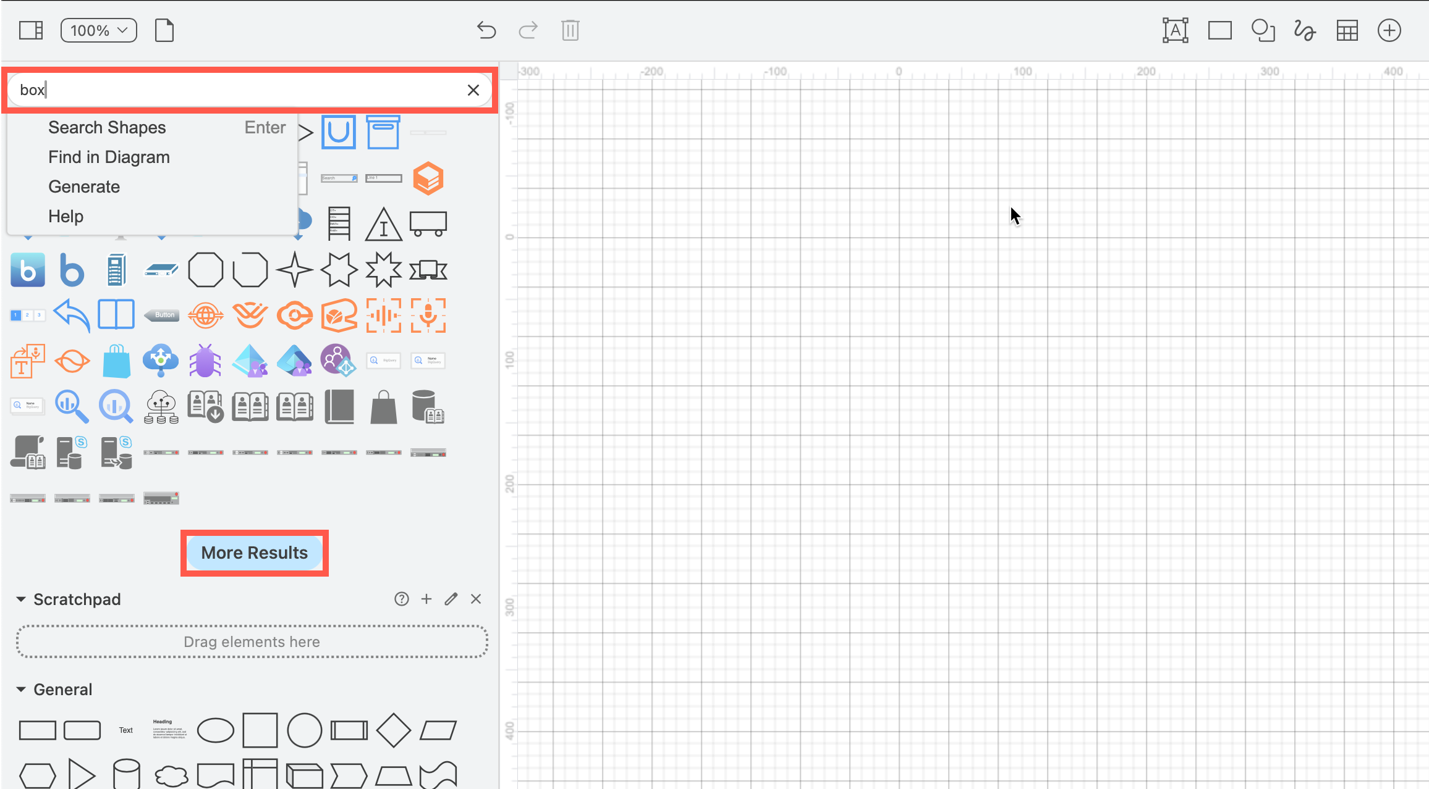Collapse the Scratchpad section
Viewport: 1429px width, 789px height.
[x=22, y=599]
